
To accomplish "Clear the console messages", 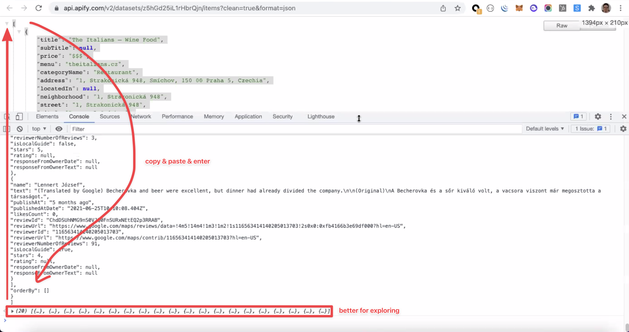I will (x=20, y=129).
